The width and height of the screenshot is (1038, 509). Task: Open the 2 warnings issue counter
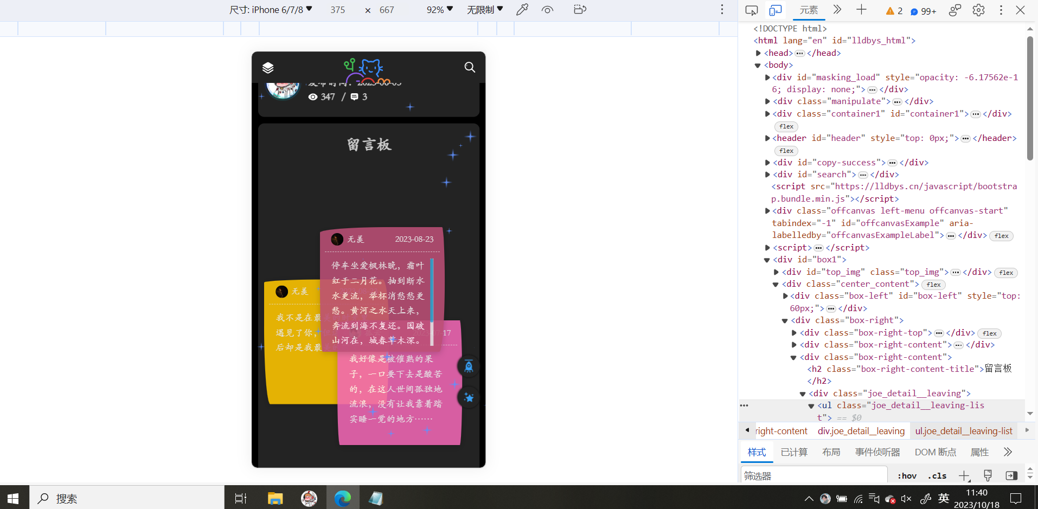click(x=894, y=11)
